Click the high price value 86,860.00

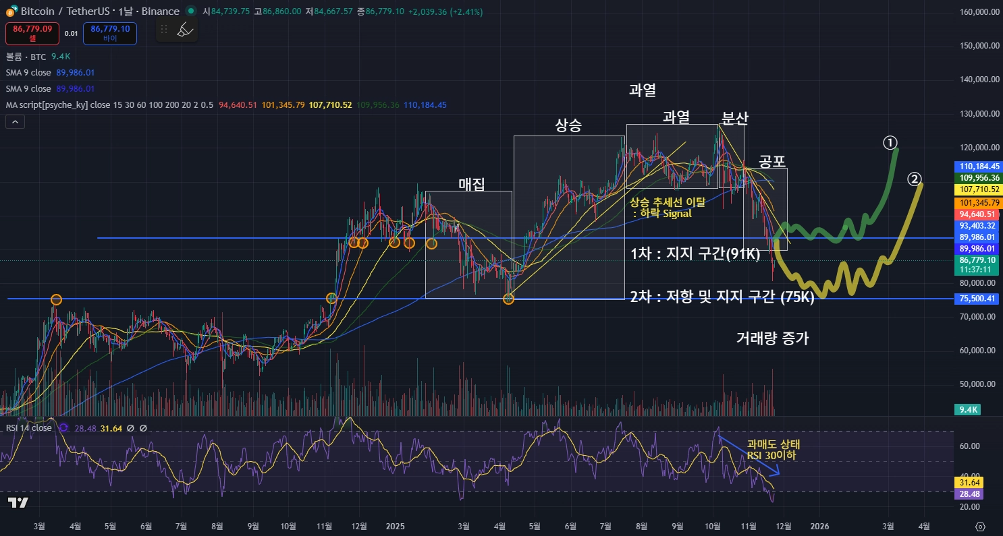coord(282,11)
